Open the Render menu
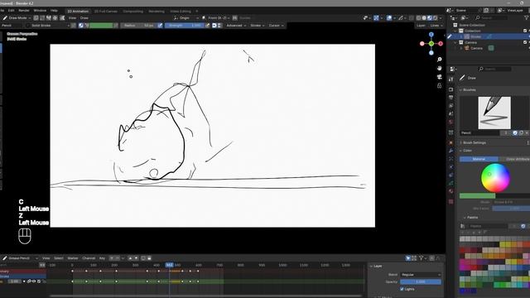This screenshot has width=530, height=298. coord(24,11)
